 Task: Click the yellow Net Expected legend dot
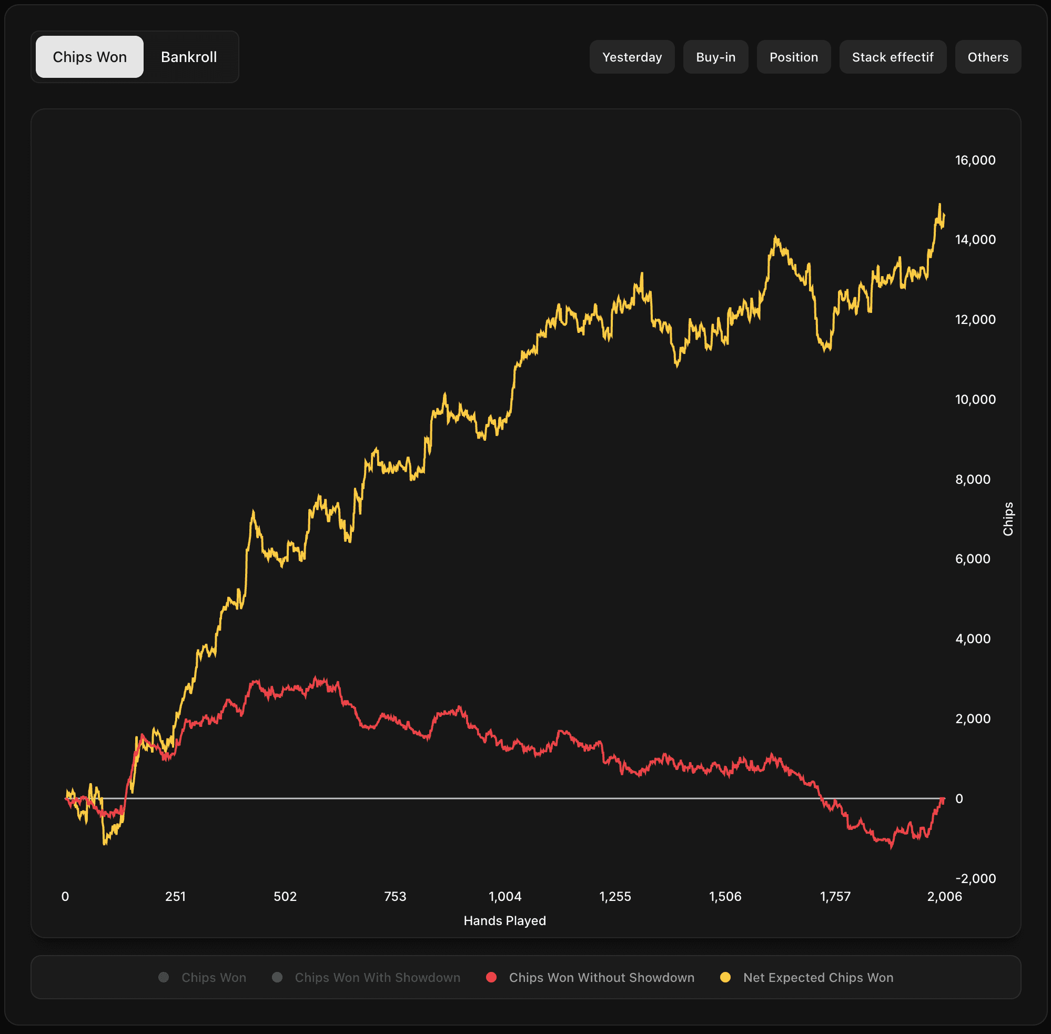point(724,977)
